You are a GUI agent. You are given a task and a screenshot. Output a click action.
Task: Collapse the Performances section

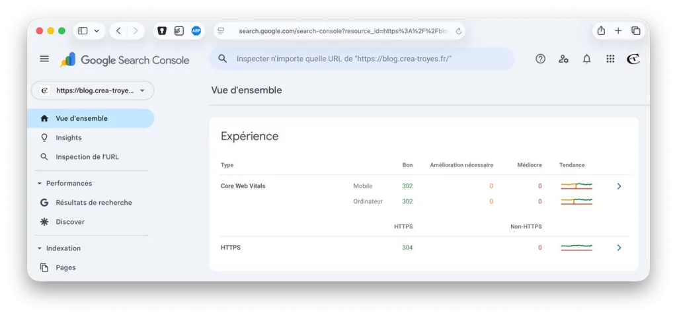point(40,184)
